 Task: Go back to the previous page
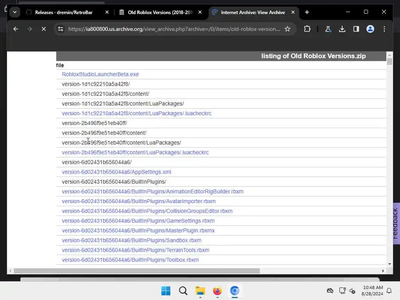[16, 29]
